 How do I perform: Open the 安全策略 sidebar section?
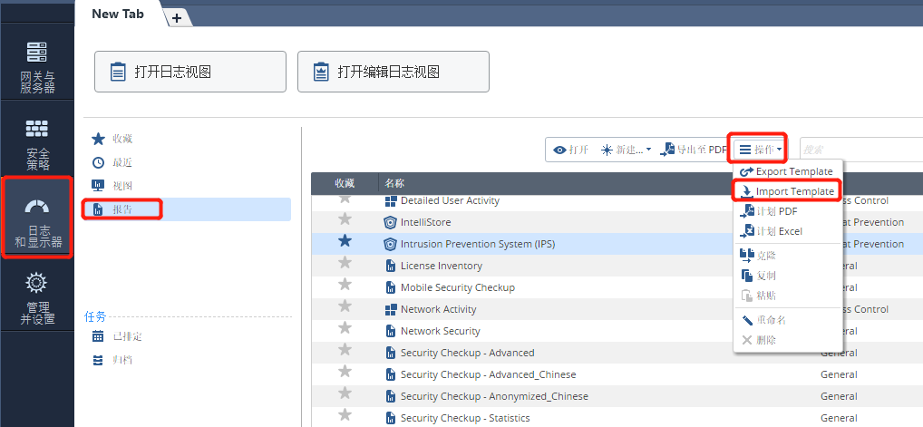(x=37, y=144)
